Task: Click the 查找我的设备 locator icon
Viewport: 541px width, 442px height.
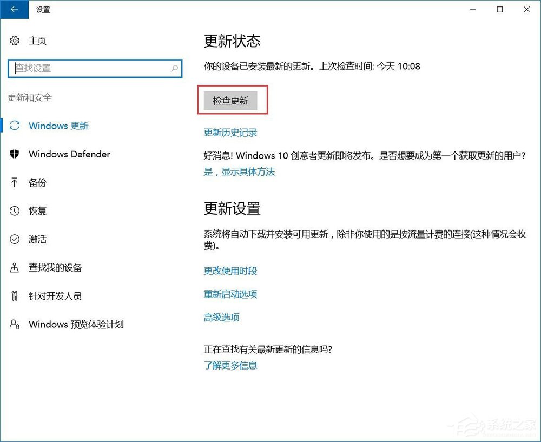Action: pos(14,267)
